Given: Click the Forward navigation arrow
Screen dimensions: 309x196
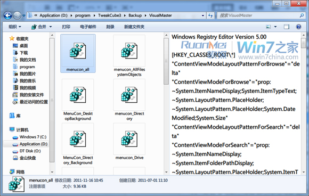Looking at the screenshot, I should [17, 15].
